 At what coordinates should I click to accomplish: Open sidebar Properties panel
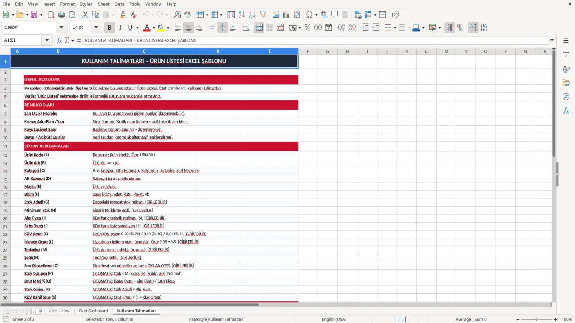click(566, 56)
